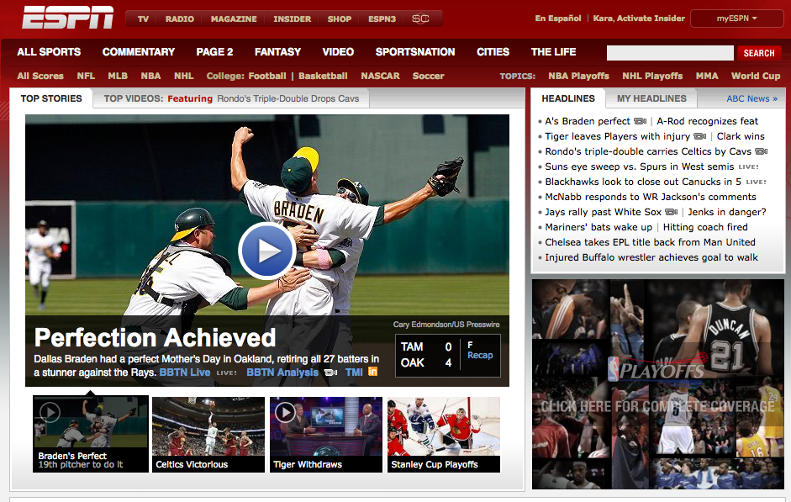Click play icon on Tiger Withdraws thumbnail

(x=285, y=412)
